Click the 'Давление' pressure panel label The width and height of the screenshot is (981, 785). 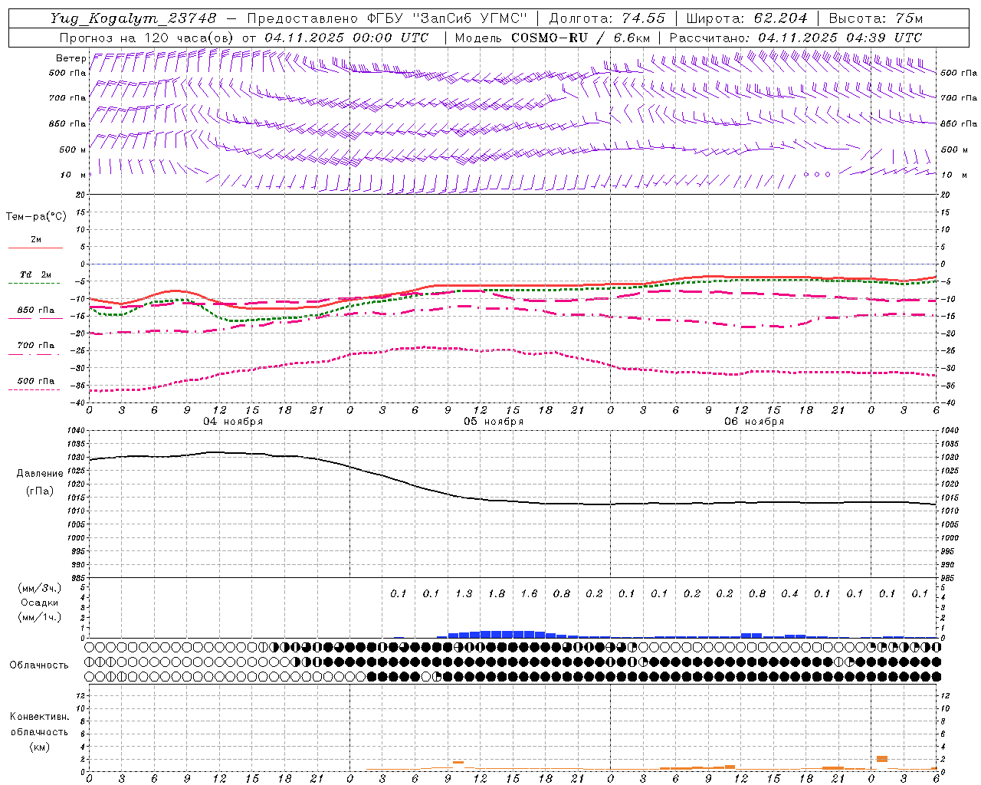40,474
